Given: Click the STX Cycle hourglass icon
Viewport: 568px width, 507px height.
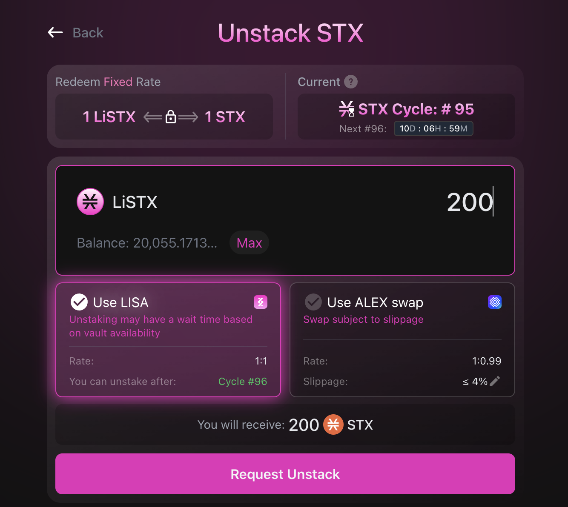Looking at the screenshot, I should 347,109.
